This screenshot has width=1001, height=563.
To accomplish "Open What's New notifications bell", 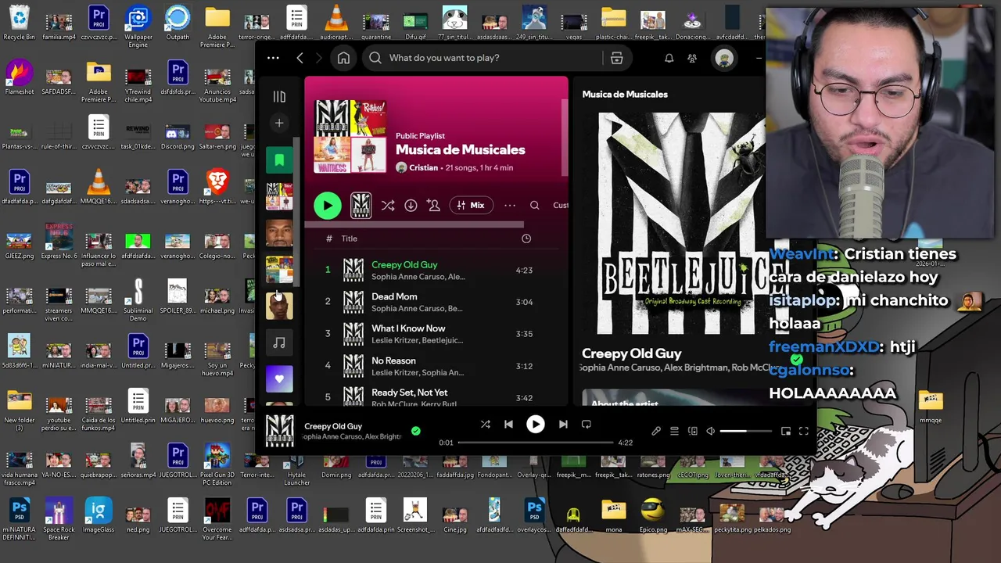I will point(669,58).
